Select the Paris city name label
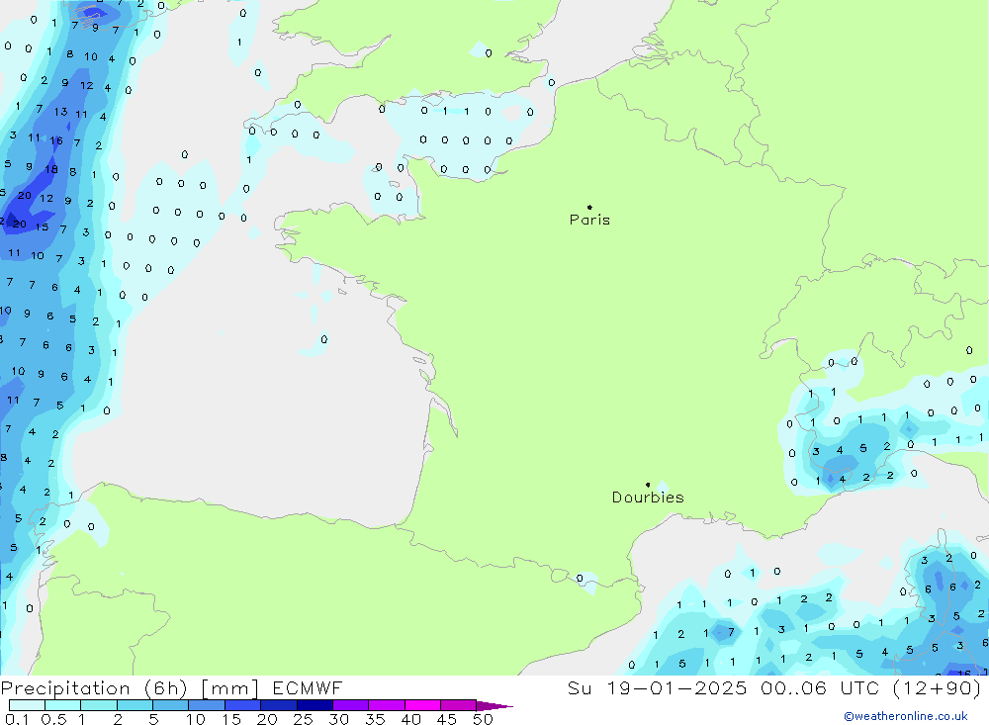Image resolution: width=989 pixels, height=725 pixels. [589, 221]
